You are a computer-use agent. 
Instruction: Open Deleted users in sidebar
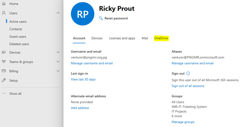coord(19,44)
